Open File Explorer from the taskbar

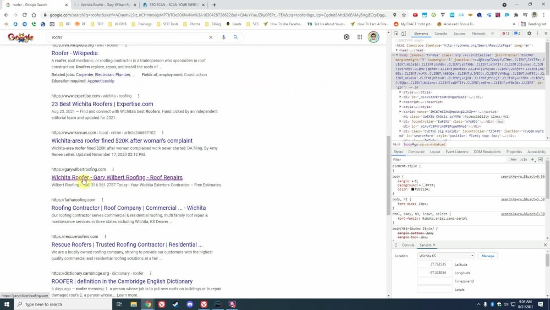(x=134, y=304)
